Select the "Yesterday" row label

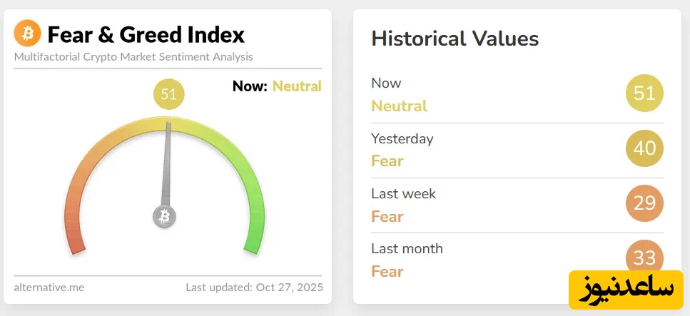coord(402,138)
